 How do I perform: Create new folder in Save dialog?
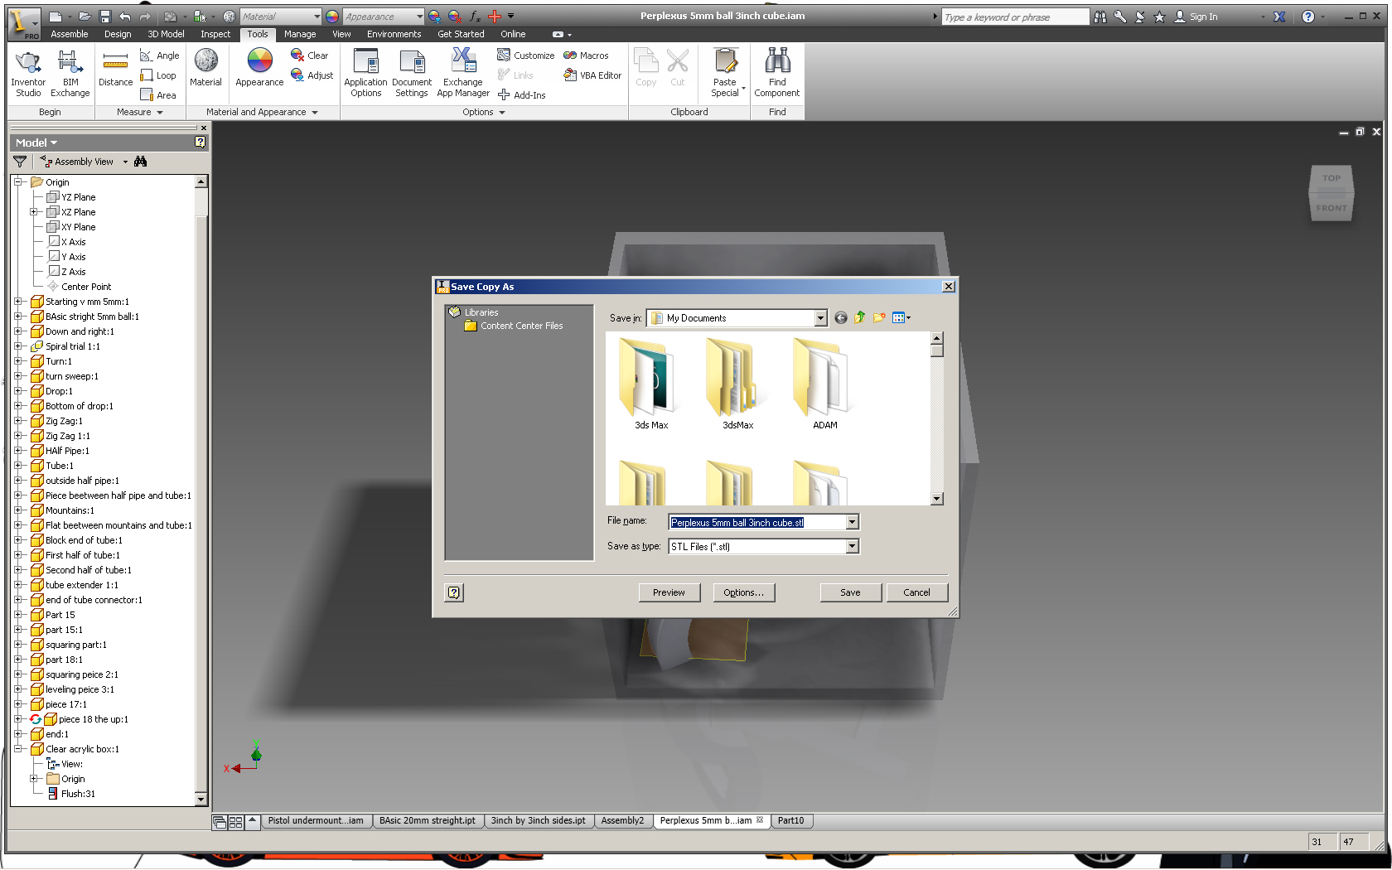[878, 317]
